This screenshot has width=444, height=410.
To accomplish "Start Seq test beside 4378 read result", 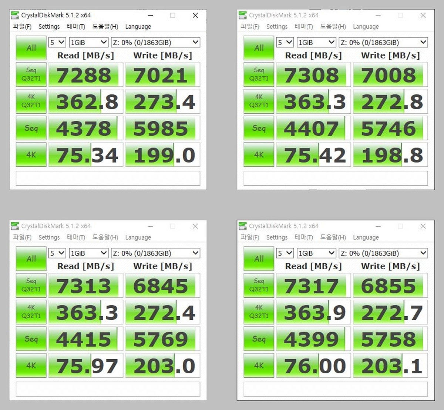I will (x=31, y=128).
